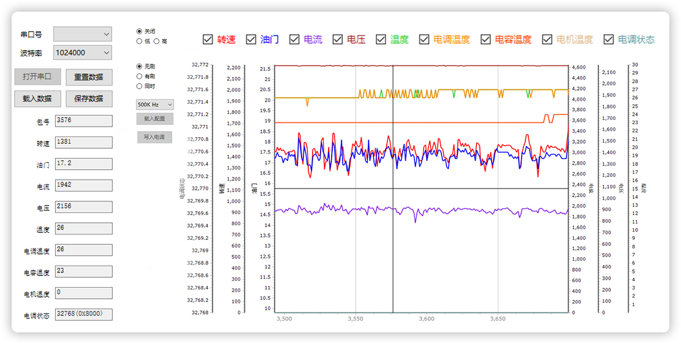
Task: Disable the 电调温度 checkbox
Action: (424, 40)
